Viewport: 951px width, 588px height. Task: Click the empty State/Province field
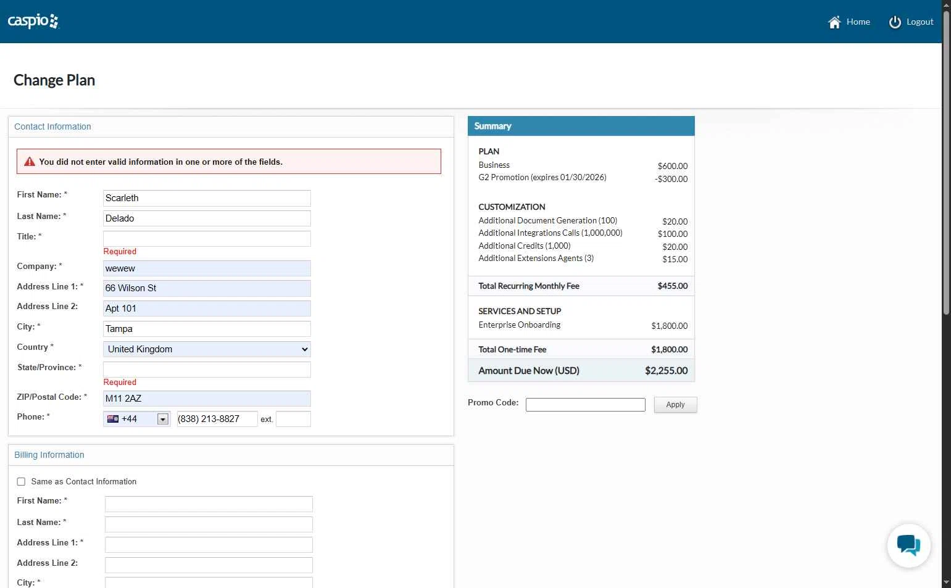coord(207,370)
